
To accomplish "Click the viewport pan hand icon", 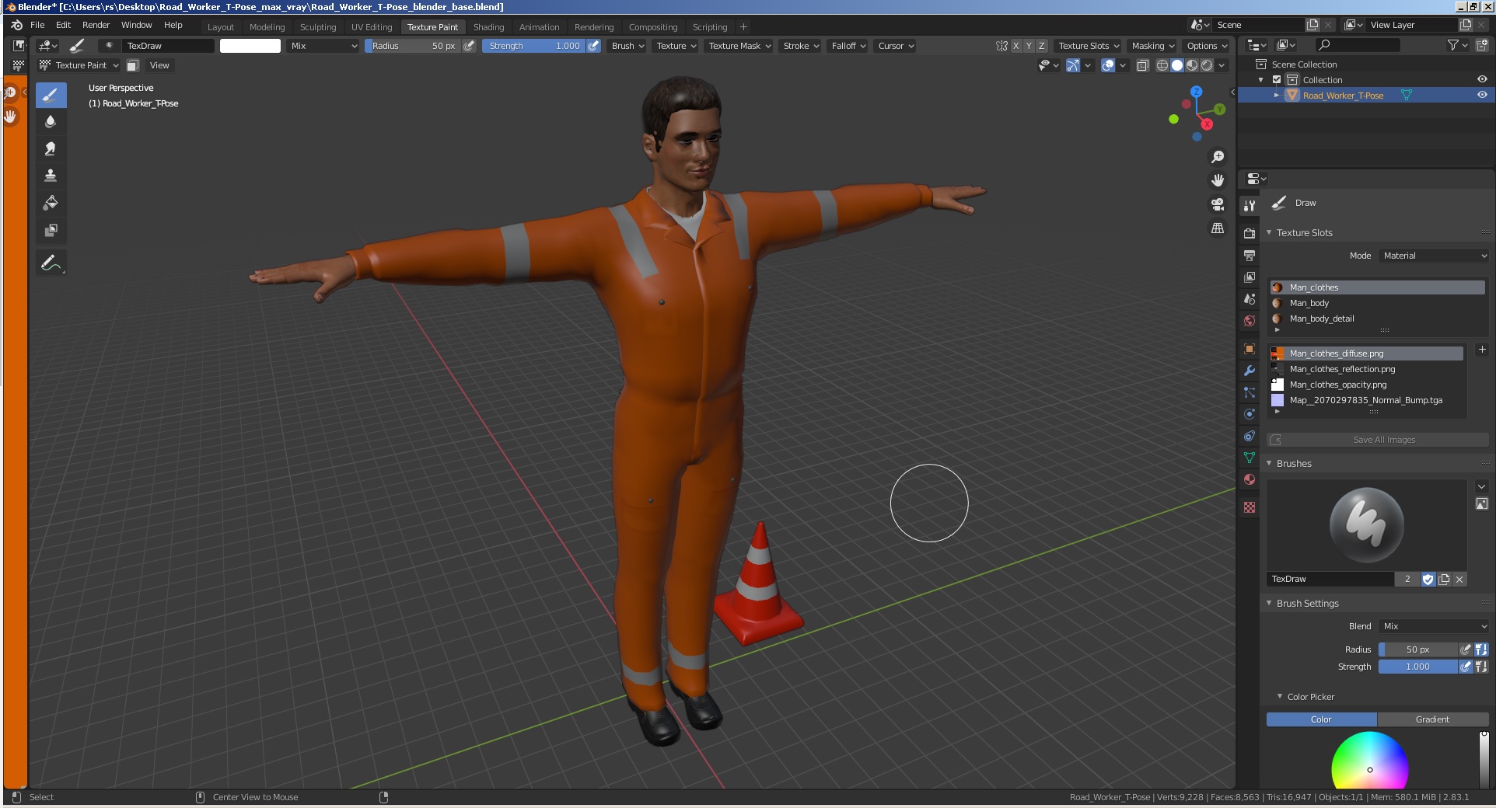I will 1218,180.
